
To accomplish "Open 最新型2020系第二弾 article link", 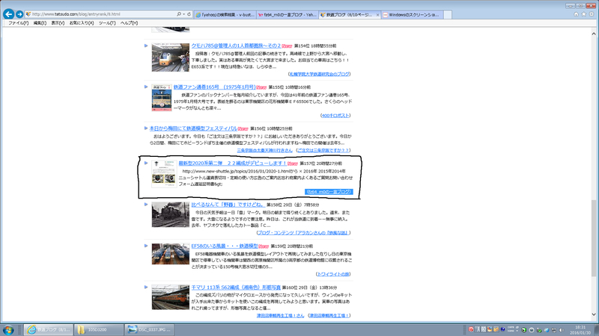I will (232, 163).
